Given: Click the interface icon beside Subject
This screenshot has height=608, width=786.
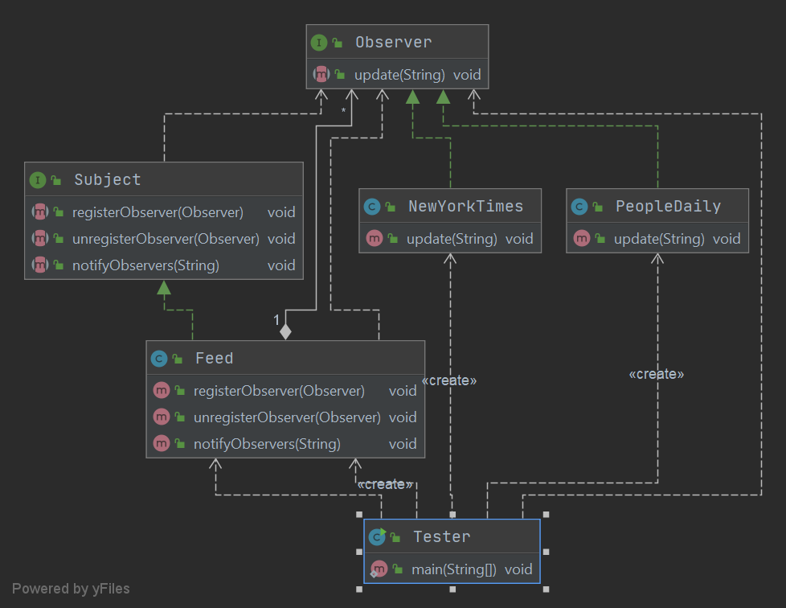Looking at the screenshot, I should point(37,179).
